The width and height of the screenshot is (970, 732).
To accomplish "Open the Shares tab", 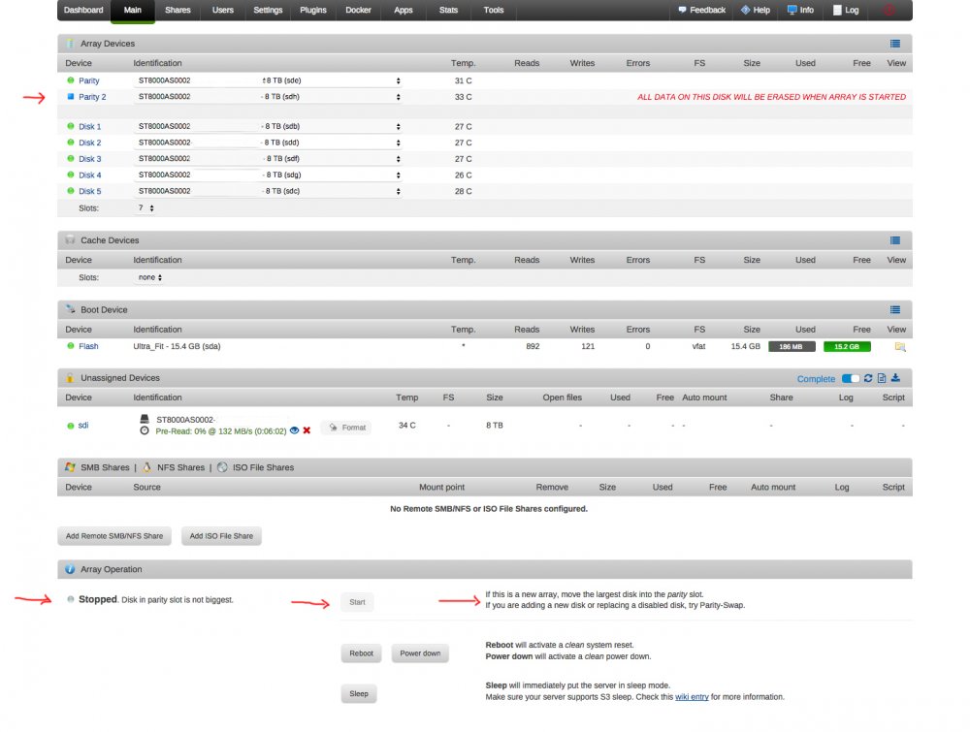I will pyautogui.click(x=178, y=10).
